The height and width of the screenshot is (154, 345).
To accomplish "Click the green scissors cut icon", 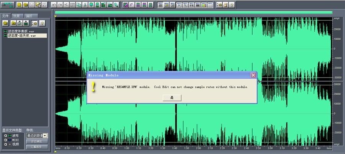I will (x=85, y=5).
